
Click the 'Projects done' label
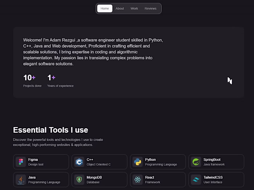click(32, 86)
